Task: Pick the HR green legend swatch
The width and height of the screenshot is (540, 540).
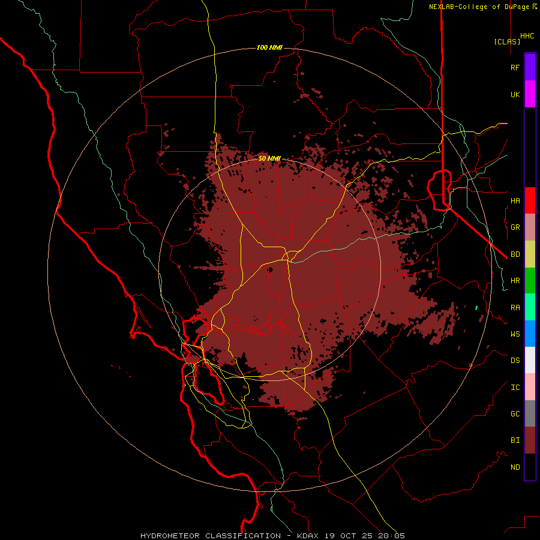Action: [530, 281]
